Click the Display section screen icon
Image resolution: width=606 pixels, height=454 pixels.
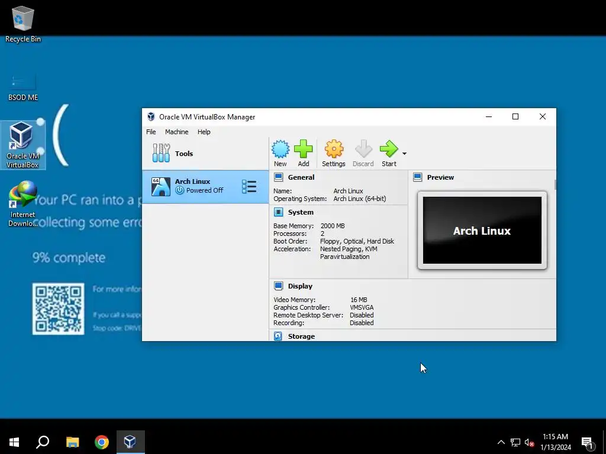pos(278,286)
